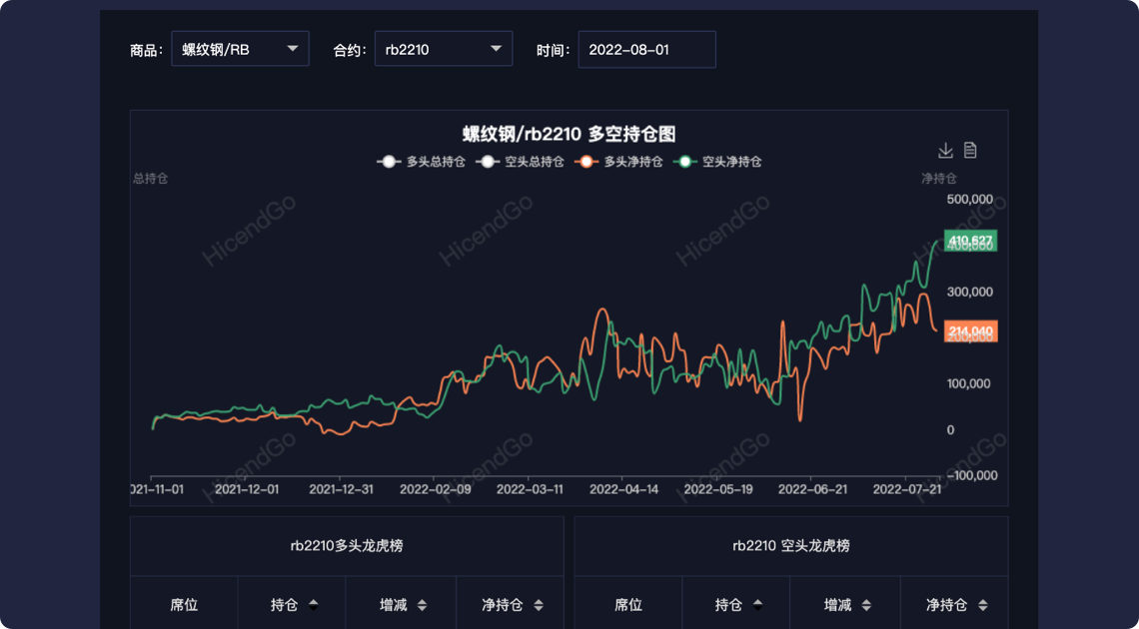The image size is (1139, 629).
Task: Open the chart data view icon
Action: click(x=970, y=151)
